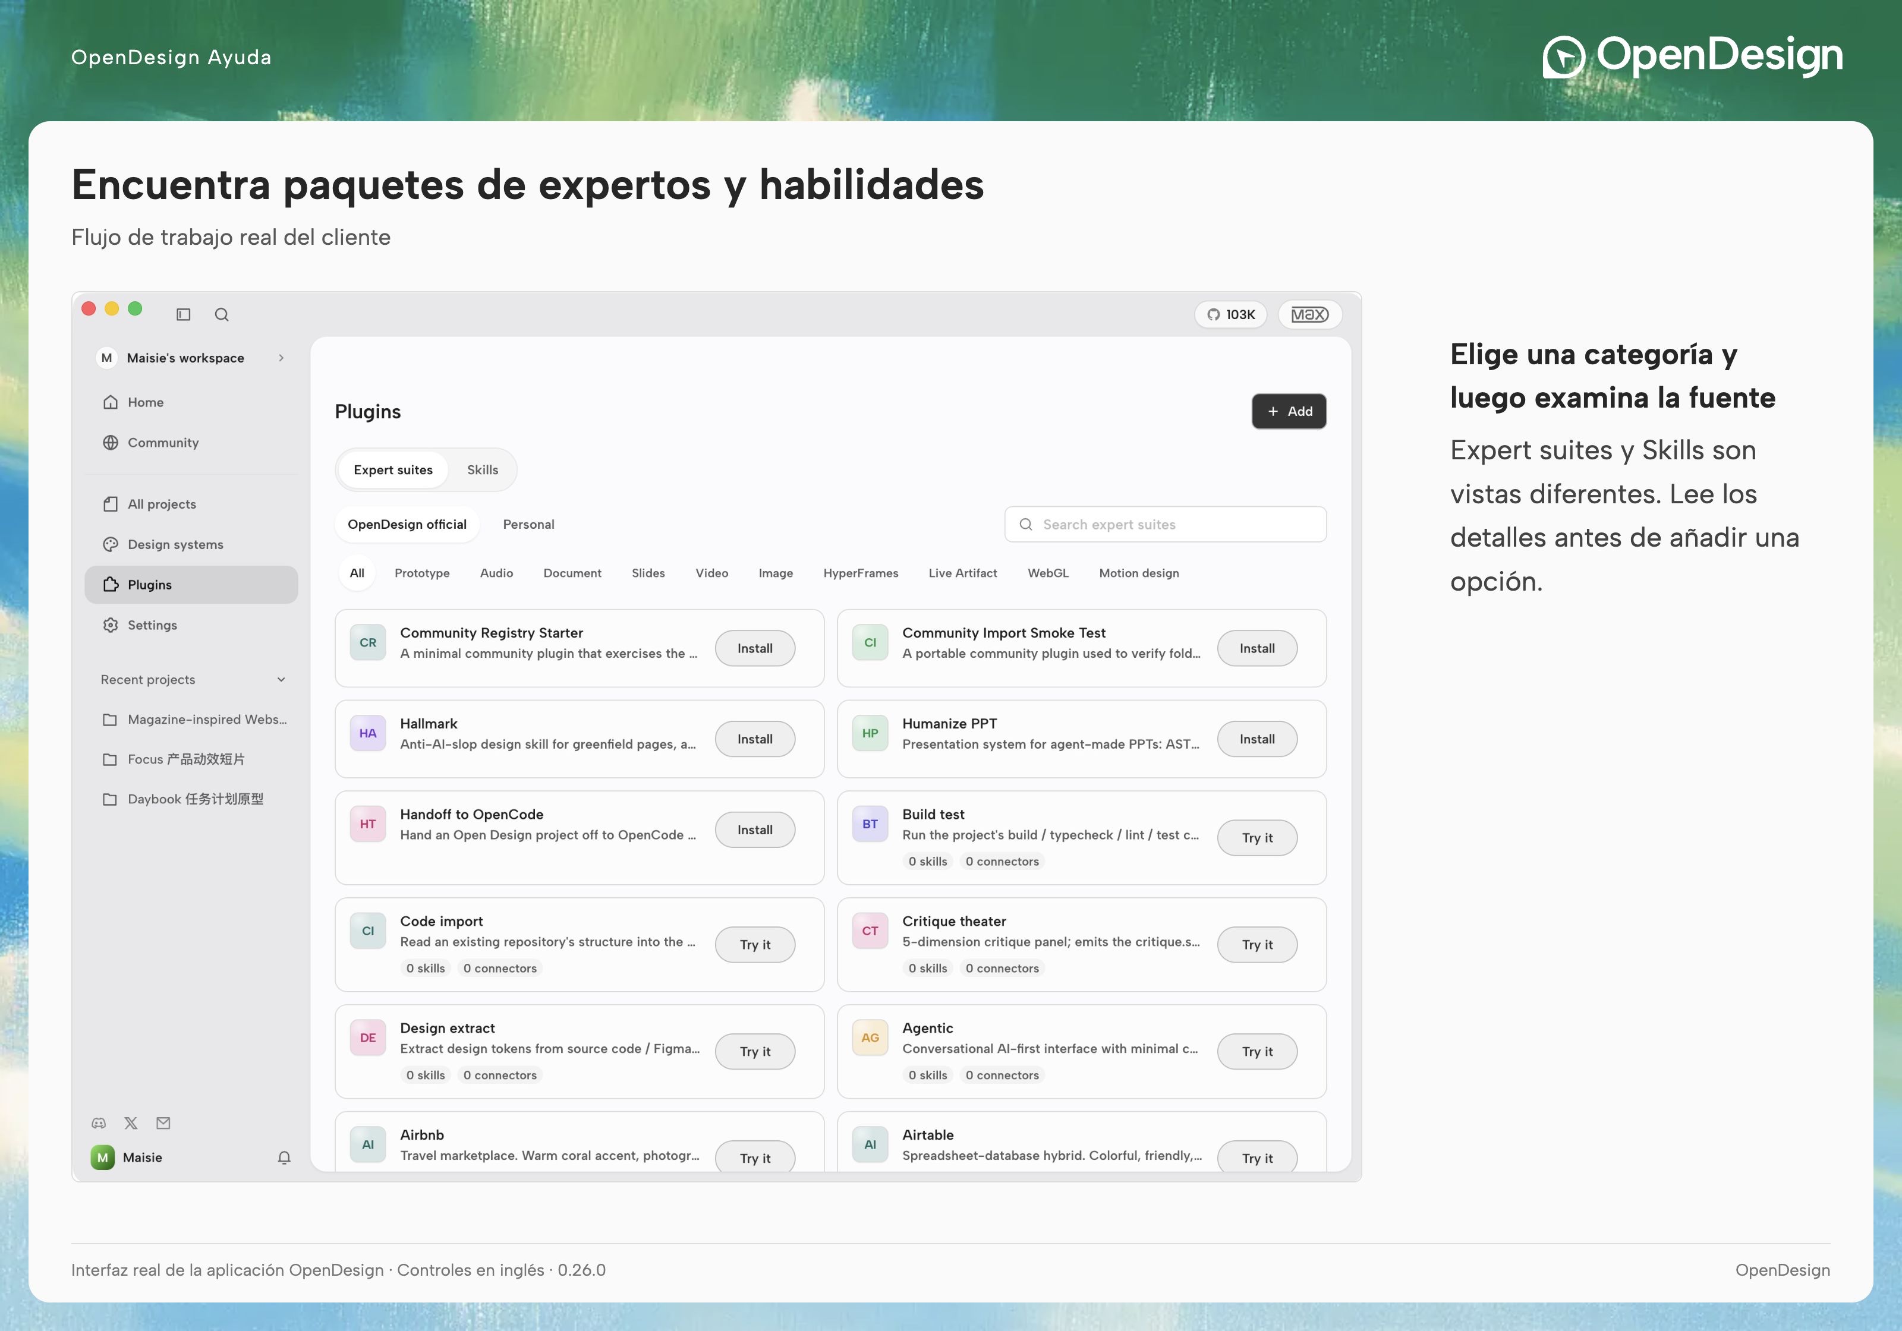Install Community Import Smoke Test

(x=1257, y=648)
